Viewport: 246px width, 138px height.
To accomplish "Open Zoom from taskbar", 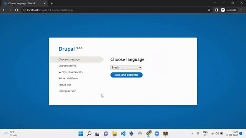I will (157, 134).
